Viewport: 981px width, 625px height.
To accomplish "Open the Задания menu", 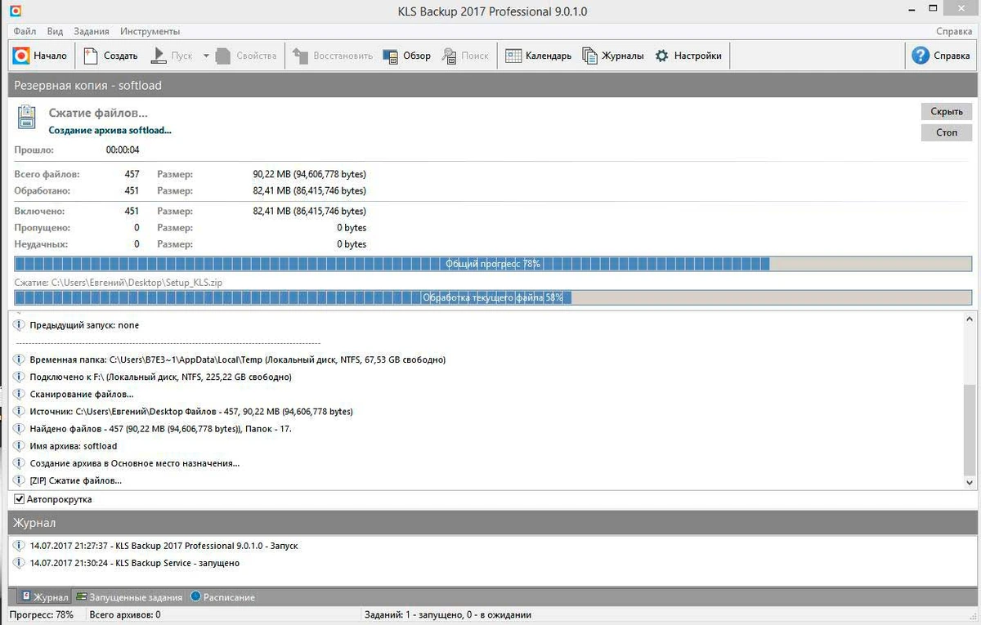I will point(91,31).
